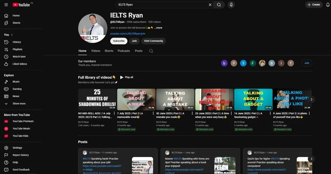The image size is (331, 174).
Task: Open options menu for 16 June 2025 video
Action: 270,113
